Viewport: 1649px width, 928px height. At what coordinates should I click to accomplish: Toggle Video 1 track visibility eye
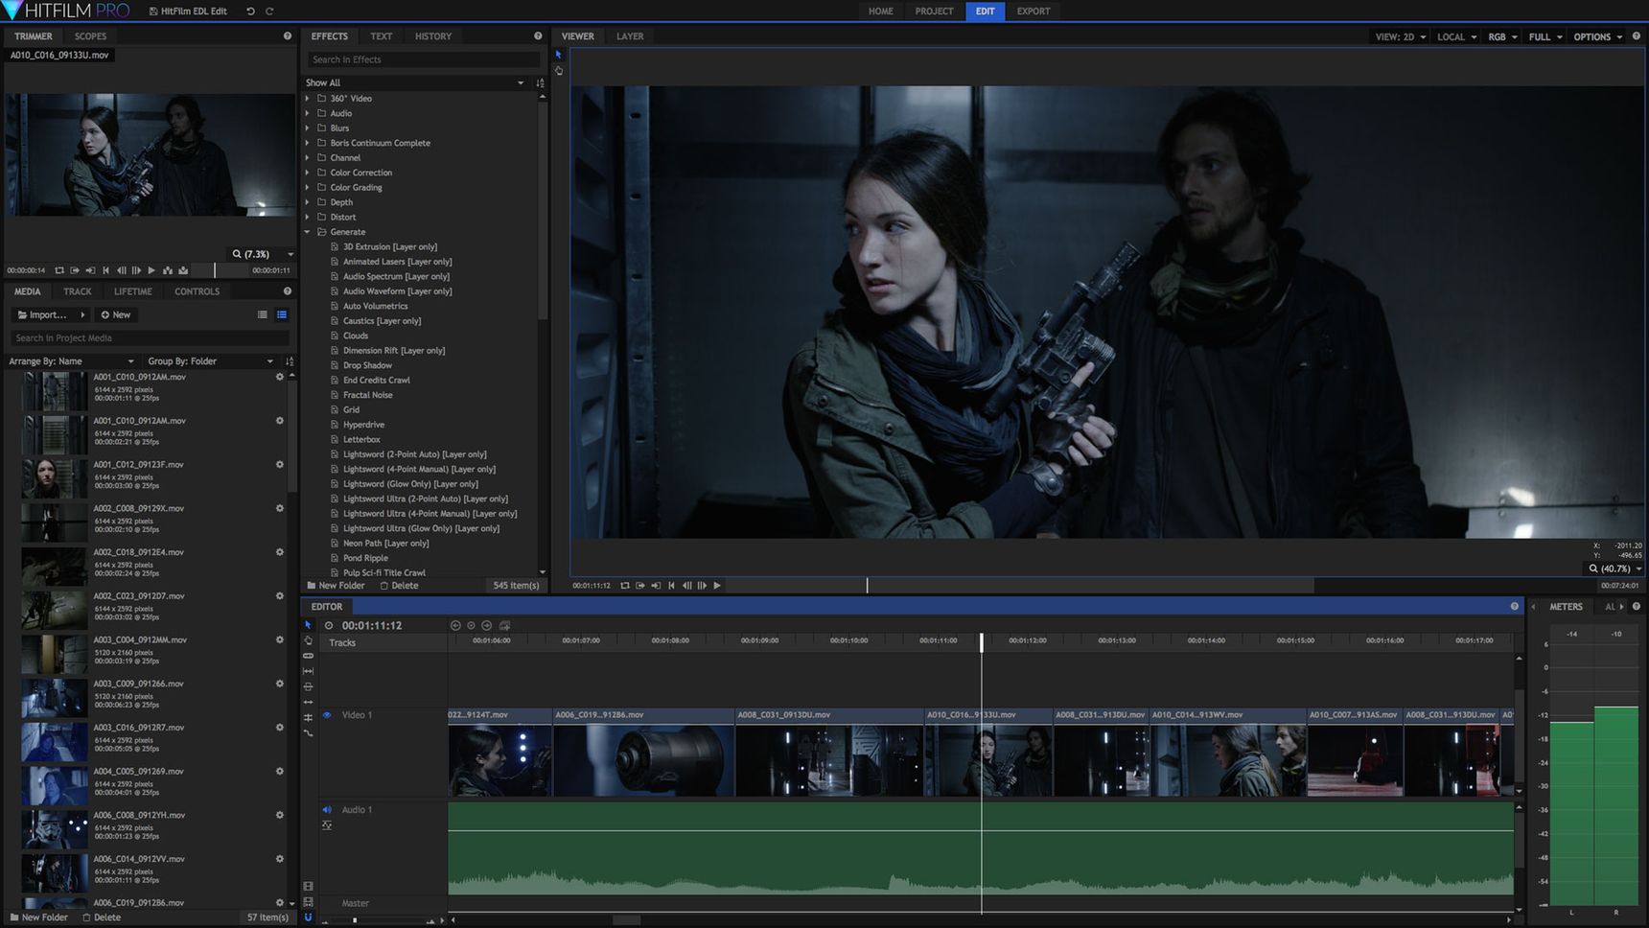pyautogui.click(x=327, y=715)
